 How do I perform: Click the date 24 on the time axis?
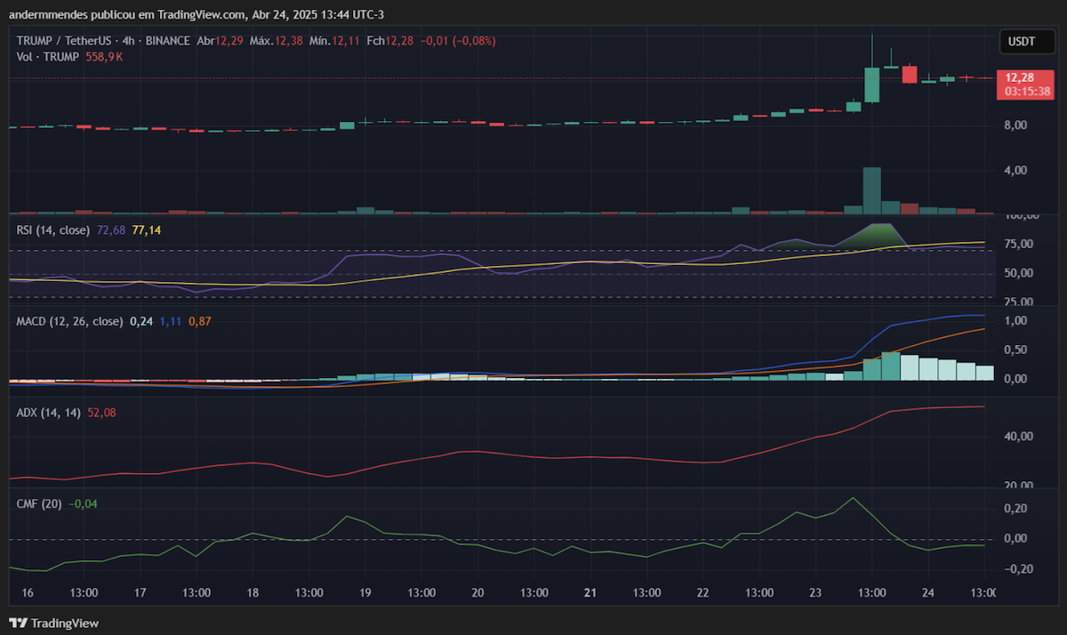click(928, 592)
